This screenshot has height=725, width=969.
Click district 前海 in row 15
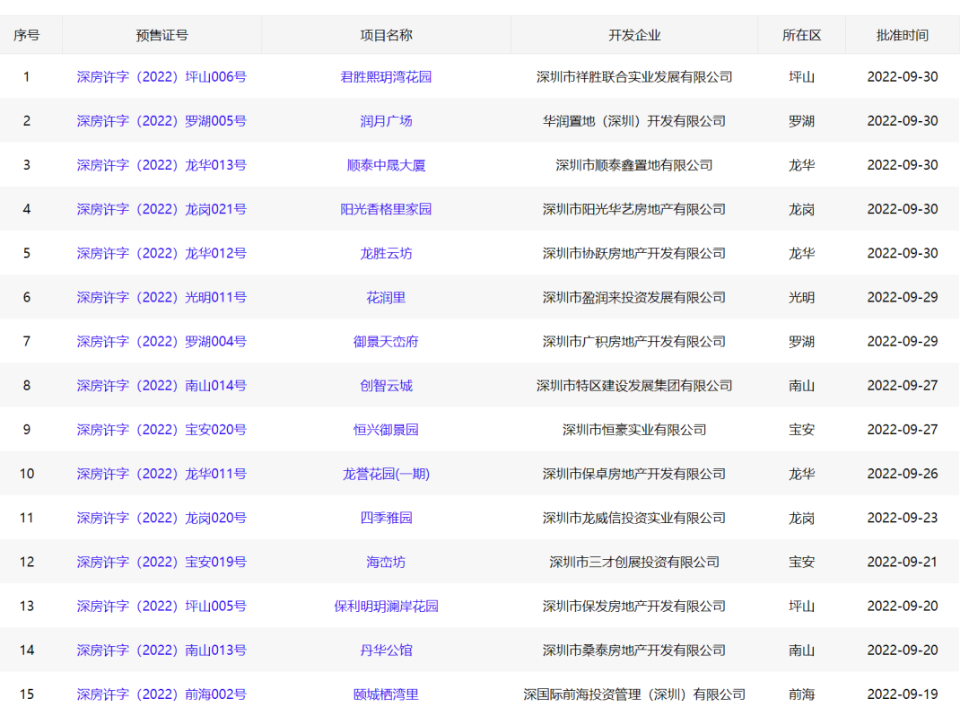pos(801,694)
